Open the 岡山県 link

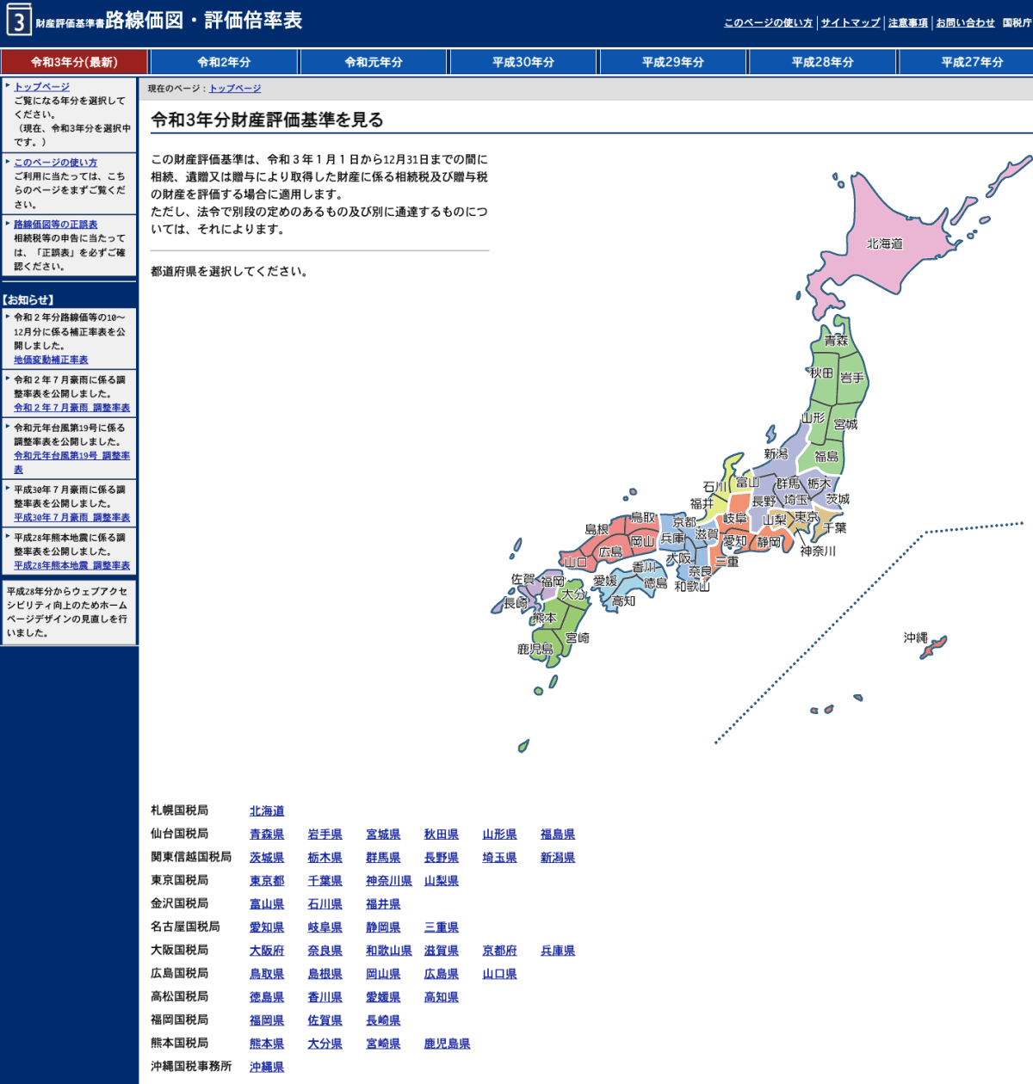coord(383,974)
